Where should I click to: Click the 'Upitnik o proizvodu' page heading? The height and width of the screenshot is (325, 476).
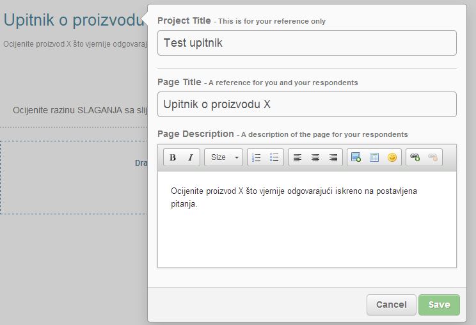tap(73, 20)
